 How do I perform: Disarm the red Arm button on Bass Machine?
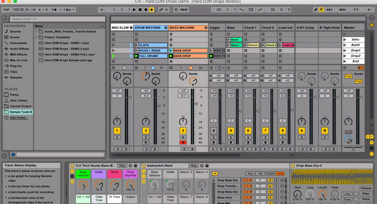[183, 143]
